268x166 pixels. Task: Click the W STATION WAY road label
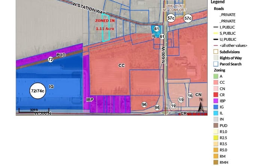89,8
